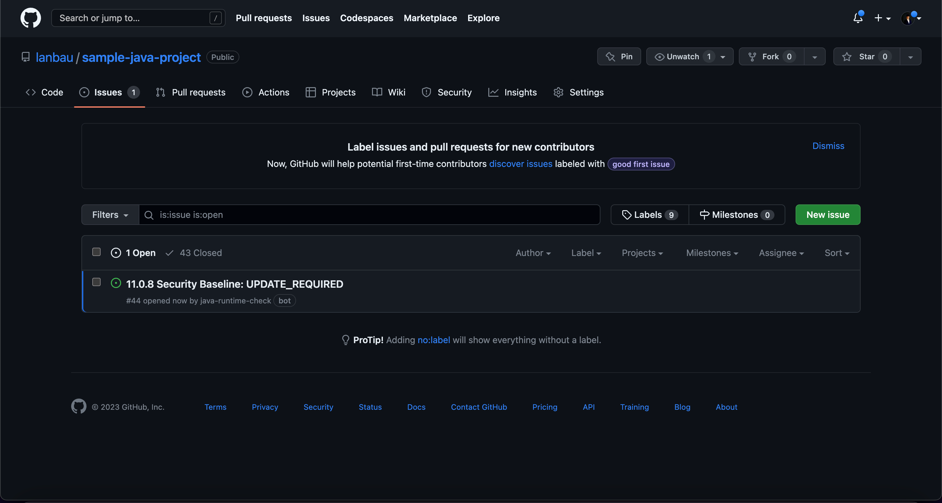Click the slash shortcut key icon in search
Viewport: 942px width, 503px height.
pyautogui.click(x=215, y=18)
